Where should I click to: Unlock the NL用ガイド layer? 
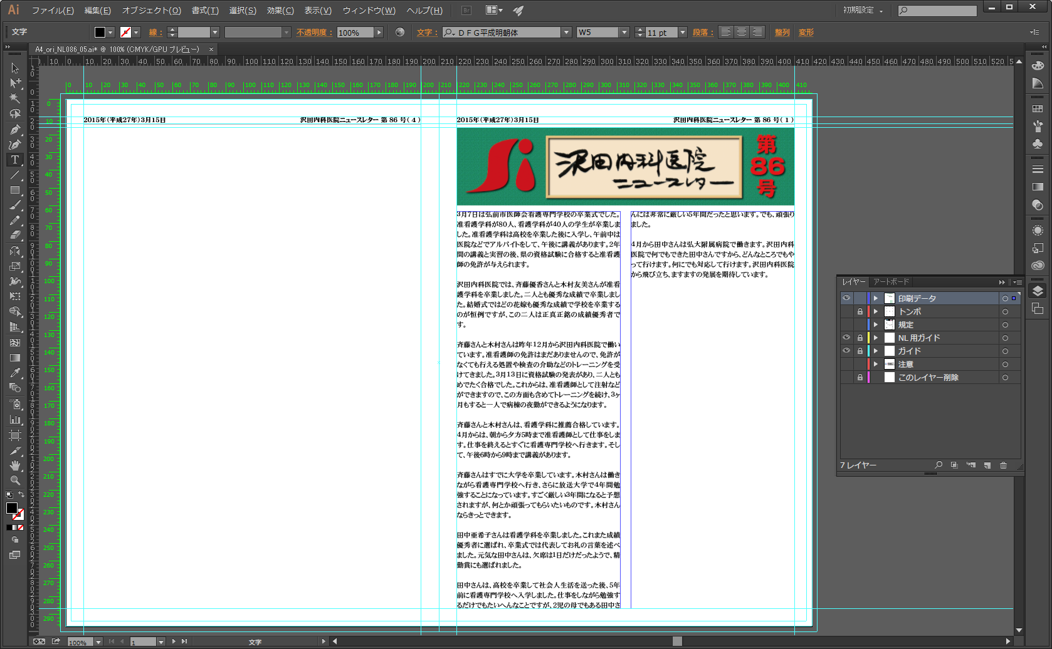pyautogui.click(x=860, y=338)
